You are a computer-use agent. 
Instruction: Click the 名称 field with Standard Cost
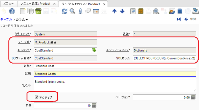115,66
